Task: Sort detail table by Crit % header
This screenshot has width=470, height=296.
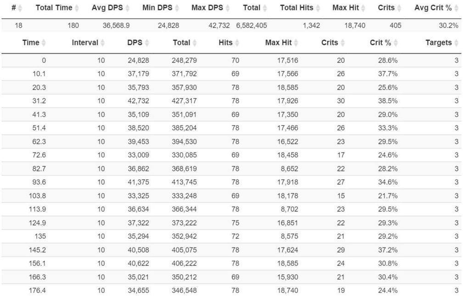Action: (x=380, y=43)
